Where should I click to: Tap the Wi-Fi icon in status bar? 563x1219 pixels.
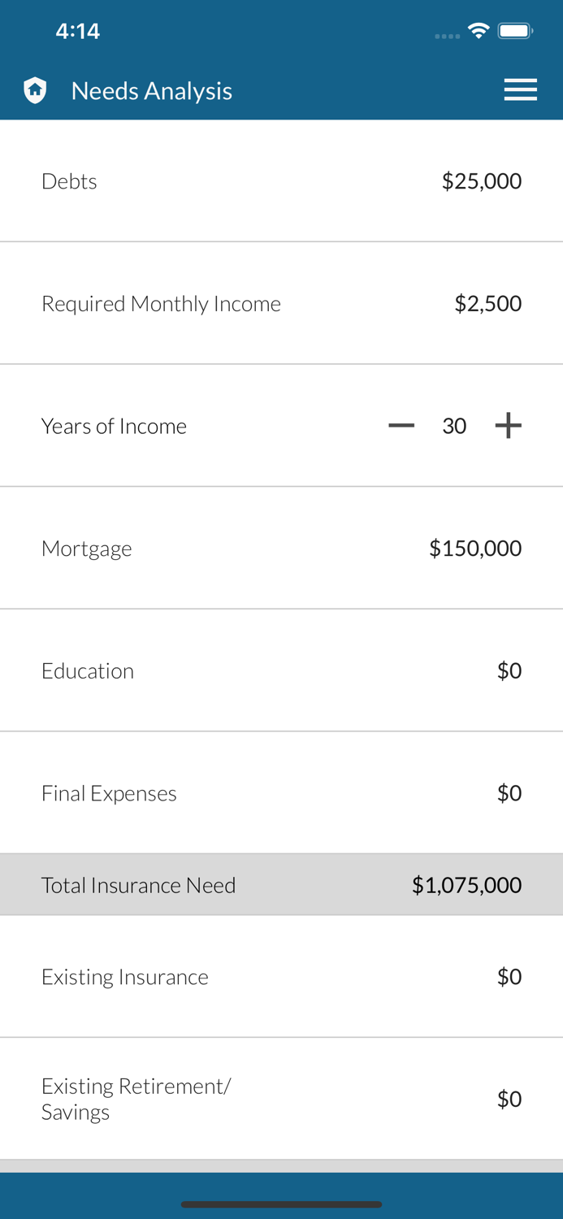pos(479,30)
